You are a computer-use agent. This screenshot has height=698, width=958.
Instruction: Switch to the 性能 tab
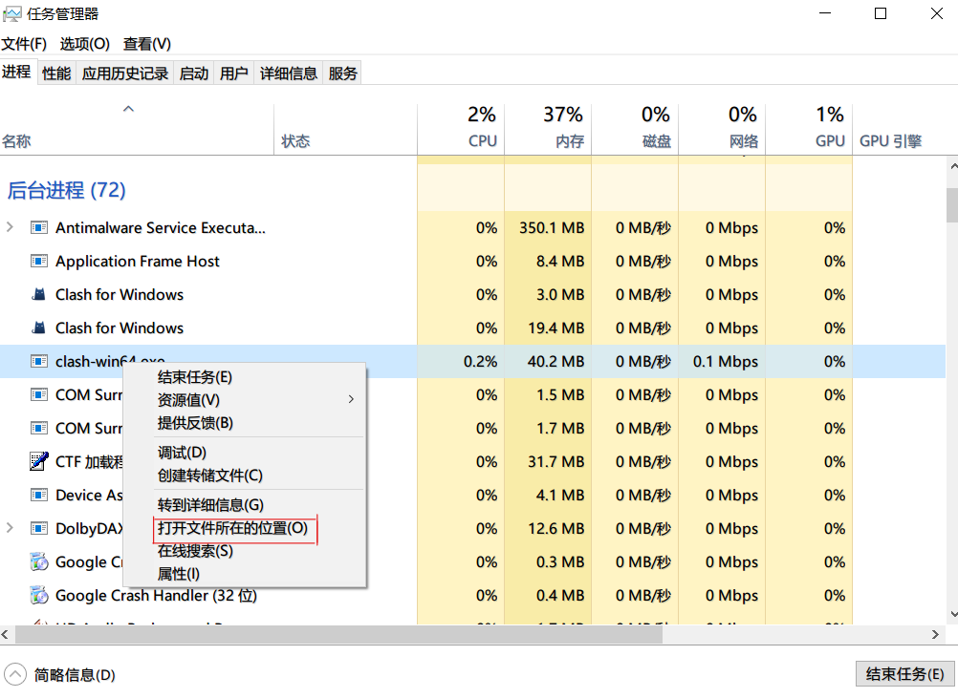(x=56, y=74)
